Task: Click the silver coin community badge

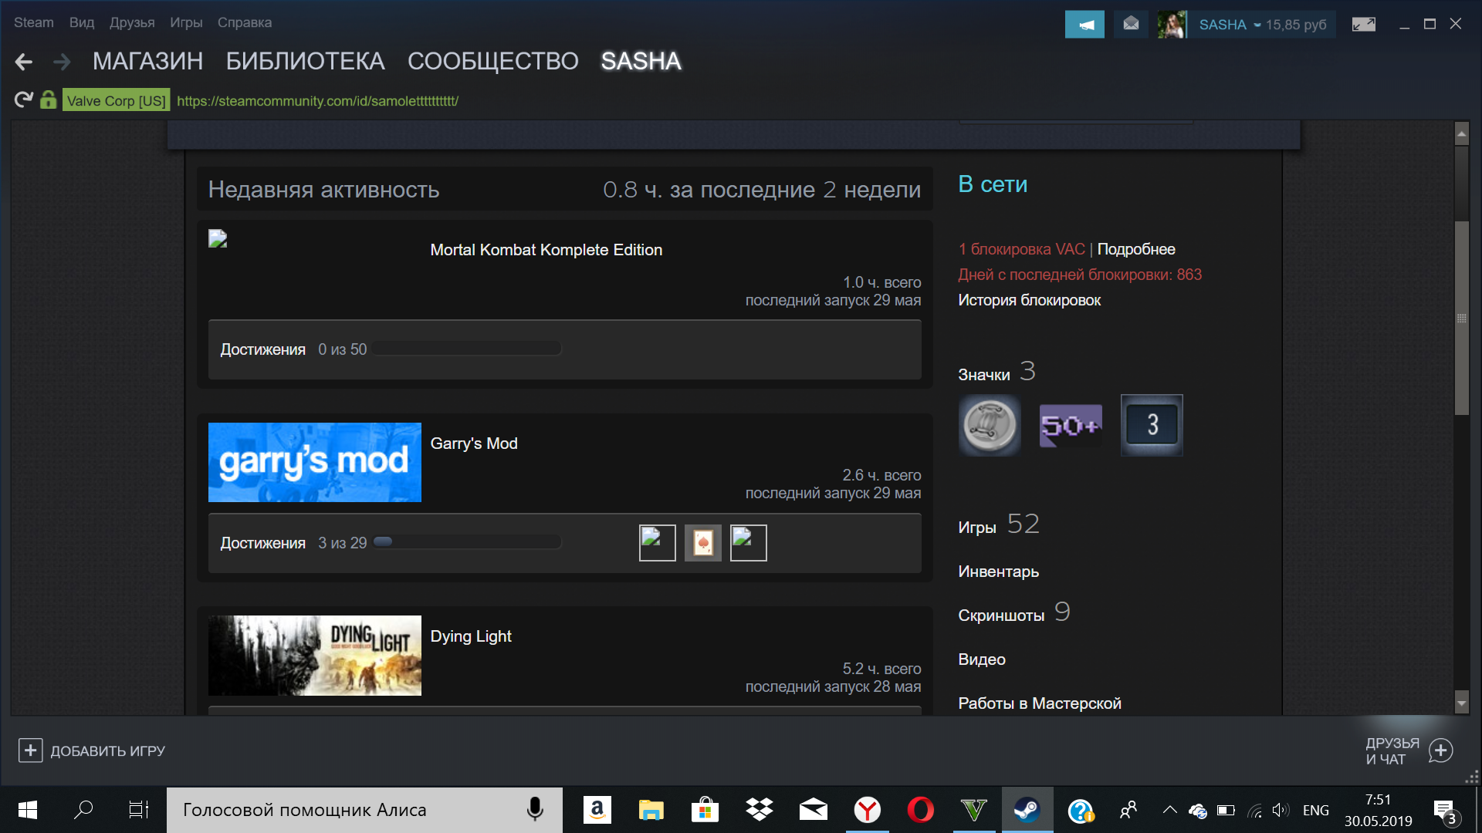Action: (990, 425)
